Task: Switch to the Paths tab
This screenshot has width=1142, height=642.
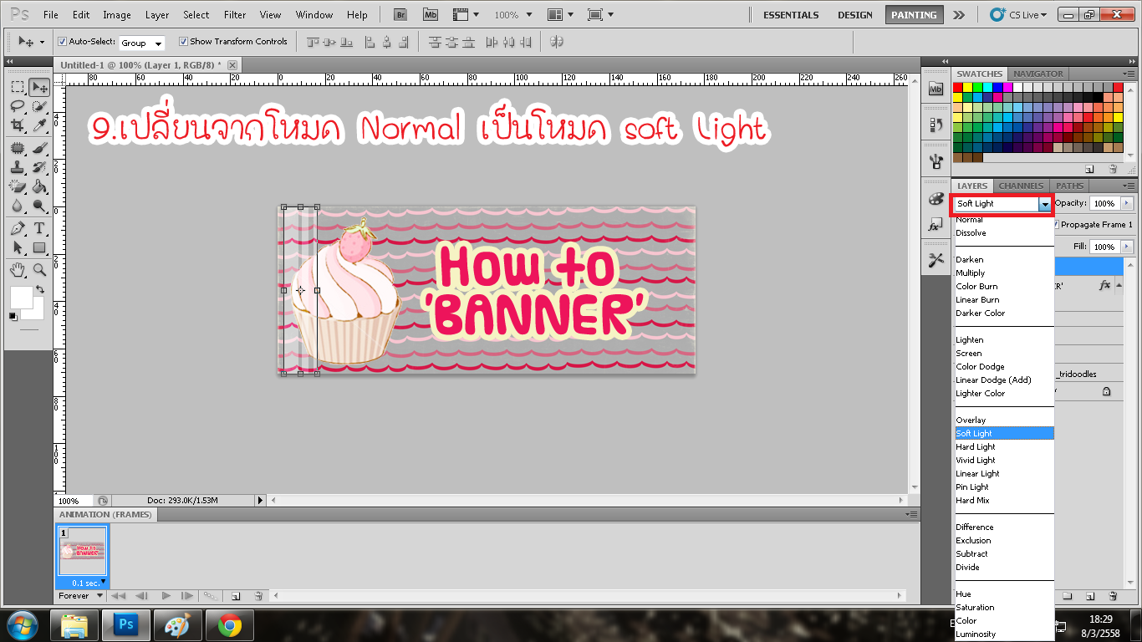Action: (x=1069, y=186)
